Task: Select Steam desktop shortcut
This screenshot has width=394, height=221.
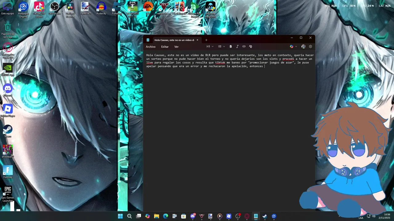Action: (x=8, y=131)
